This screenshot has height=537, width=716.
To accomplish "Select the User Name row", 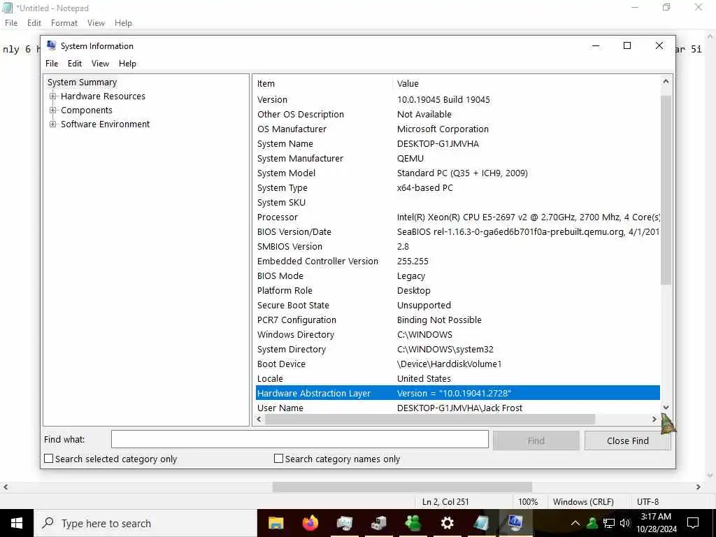I will point(457,408).
